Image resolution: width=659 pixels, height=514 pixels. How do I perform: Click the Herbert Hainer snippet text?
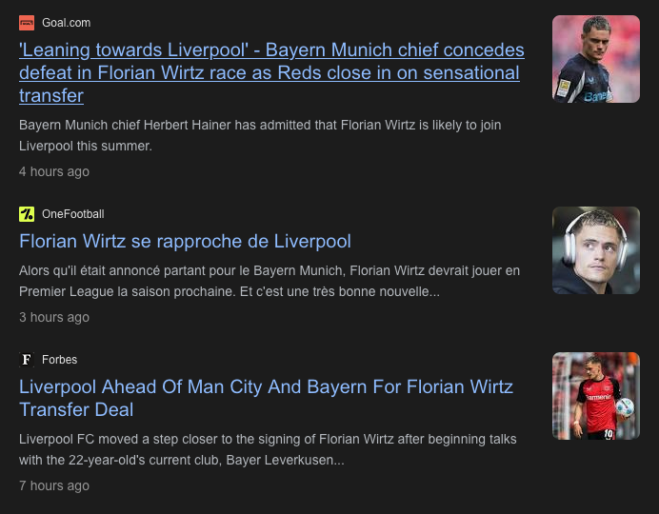click(260, 135)
